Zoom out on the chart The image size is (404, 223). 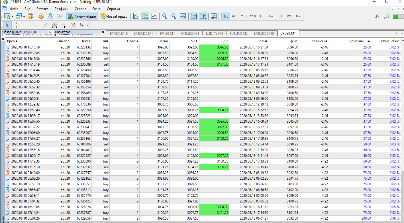tap(174, 17)
